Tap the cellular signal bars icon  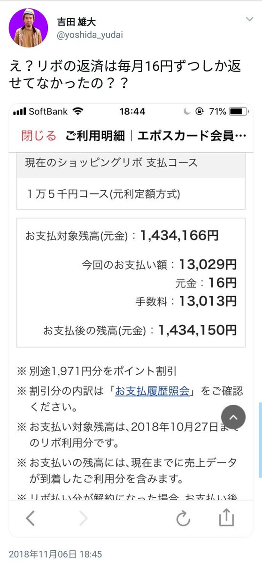[20, 112]
